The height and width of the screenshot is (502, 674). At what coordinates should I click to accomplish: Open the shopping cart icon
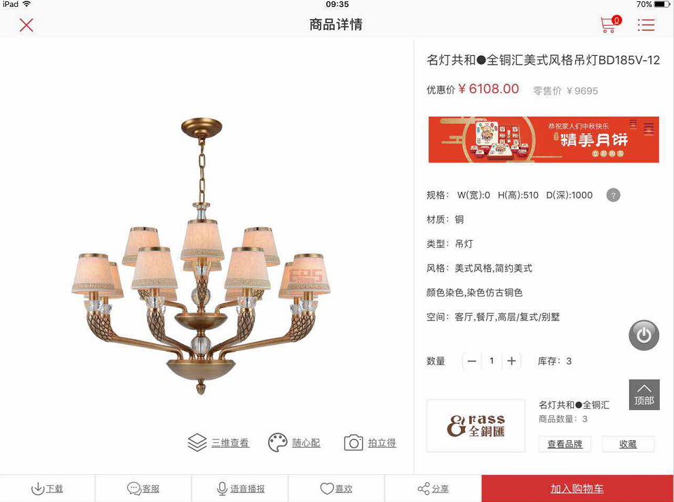click(x=611, y=24)
